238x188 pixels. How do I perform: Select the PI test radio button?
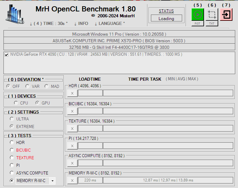12,165
